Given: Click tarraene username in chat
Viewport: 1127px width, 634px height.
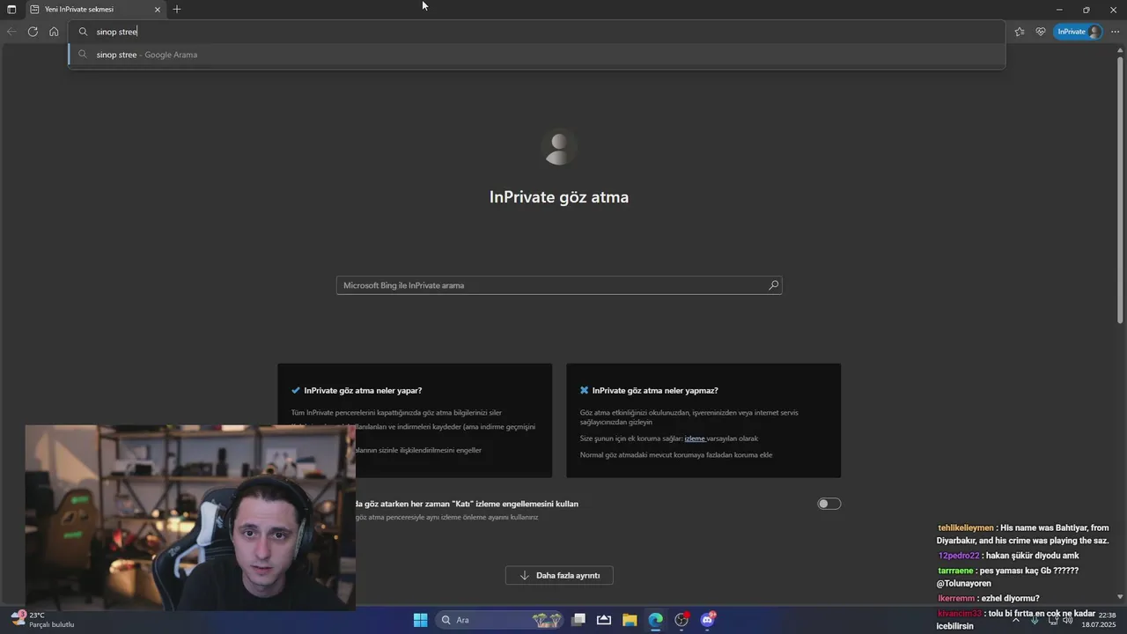Looking at the screenshot, I should [956, 571].
